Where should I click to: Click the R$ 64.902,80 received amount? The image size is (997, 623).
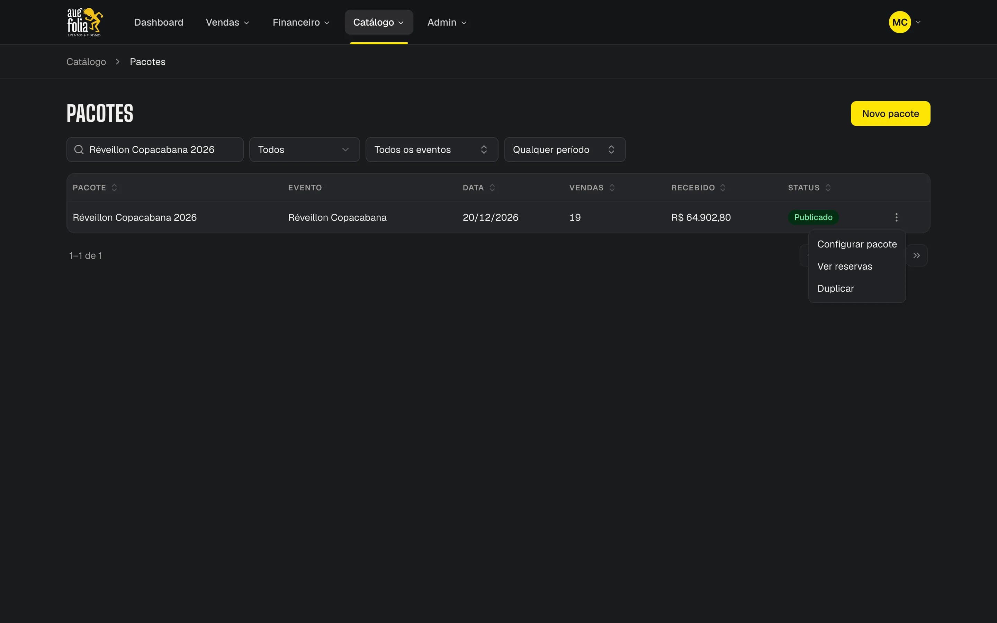click(x=701, y=218)
